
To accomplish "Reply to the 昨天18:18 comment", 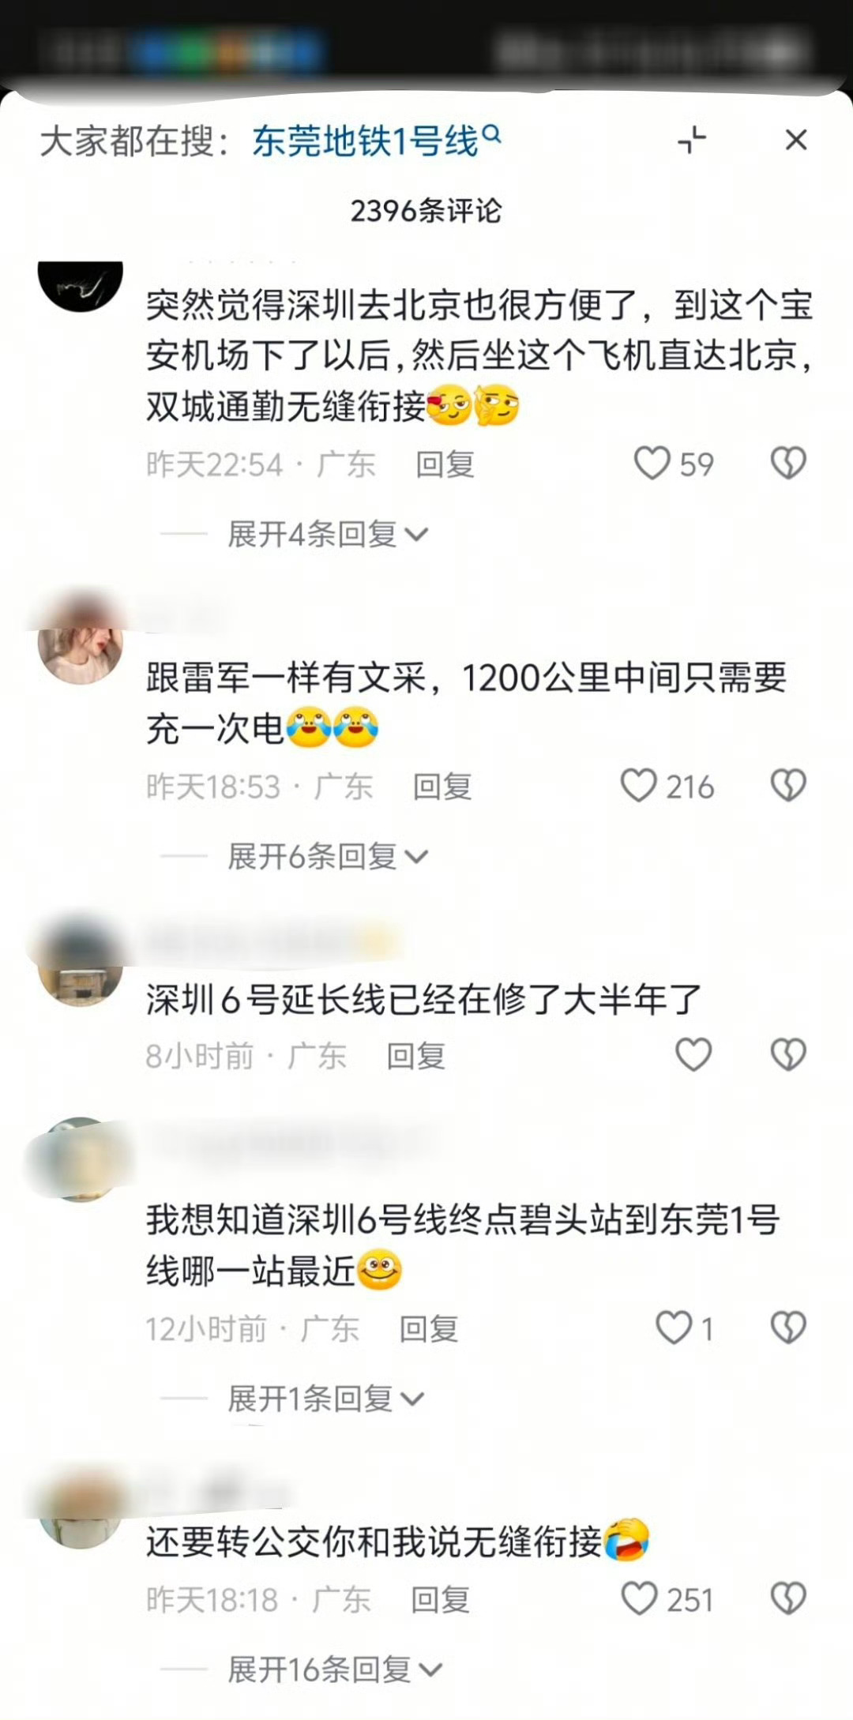I will point(441,1600).
